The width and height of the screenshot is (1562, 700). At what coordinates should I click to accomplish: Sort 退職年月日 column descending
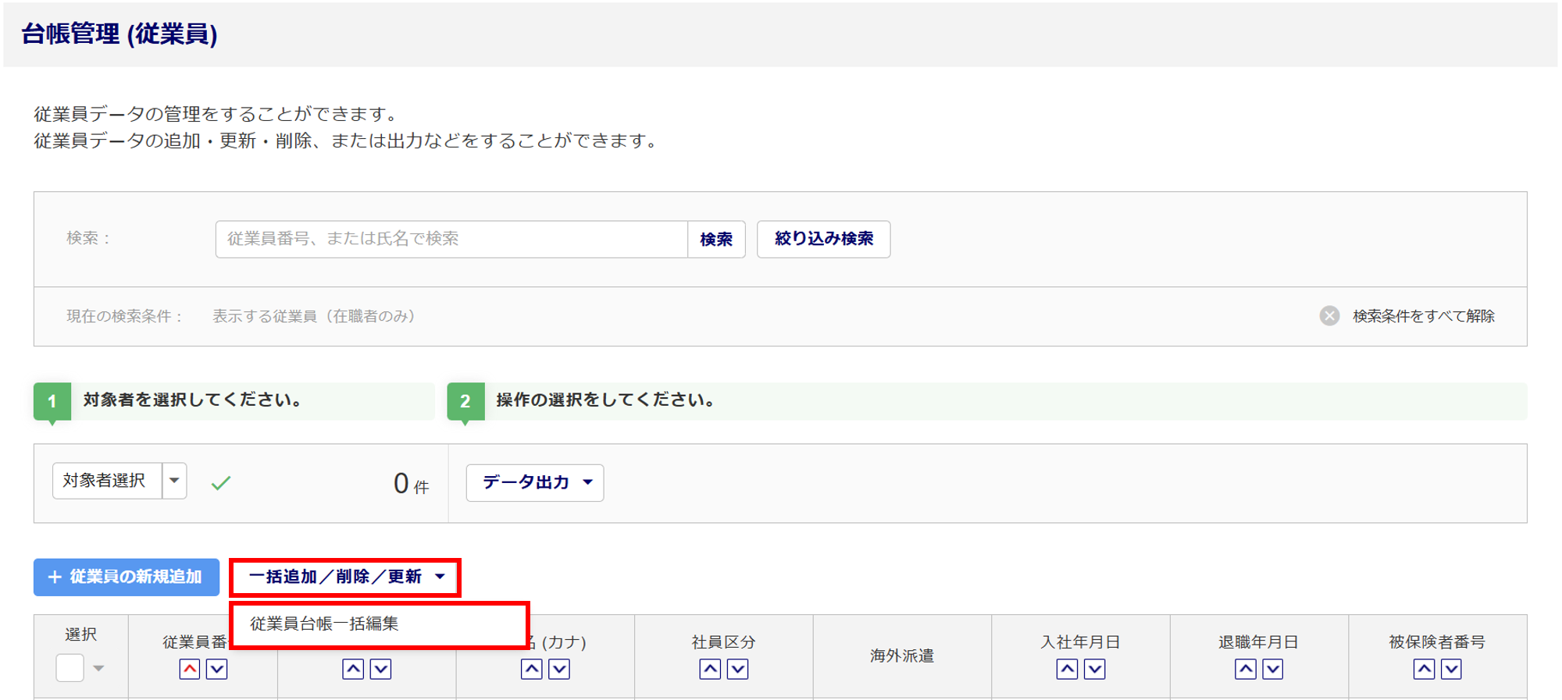(1273, 669)
